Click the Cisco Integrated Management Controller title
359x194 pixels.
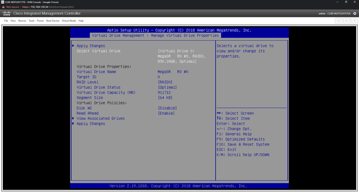pyautogui.click(x=47, y=14)
